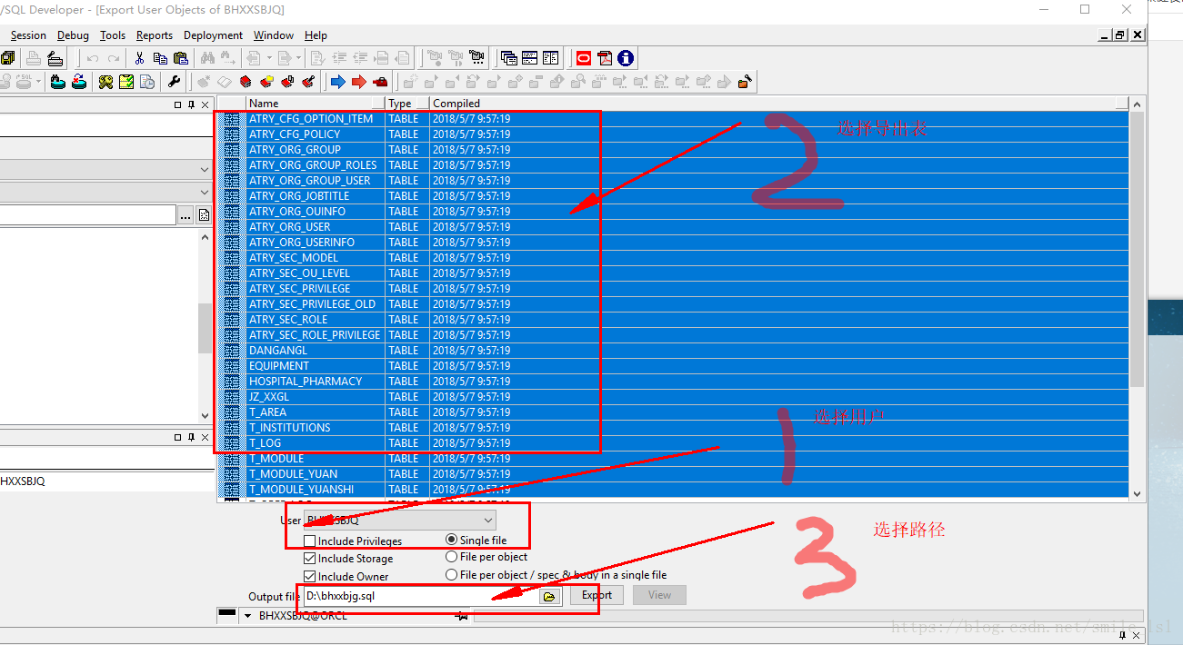Open Print Setup from the toolbar

pos(55,58)
